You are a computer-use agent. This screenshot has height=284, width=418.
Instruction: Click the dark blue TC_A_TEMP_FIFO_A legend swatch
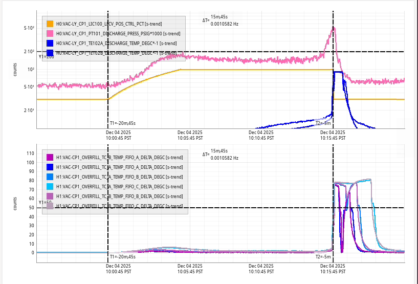[50, 167]
